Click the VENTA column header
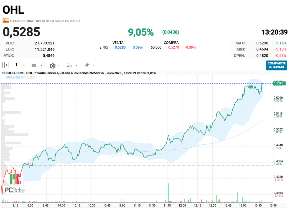 (118, 42)
